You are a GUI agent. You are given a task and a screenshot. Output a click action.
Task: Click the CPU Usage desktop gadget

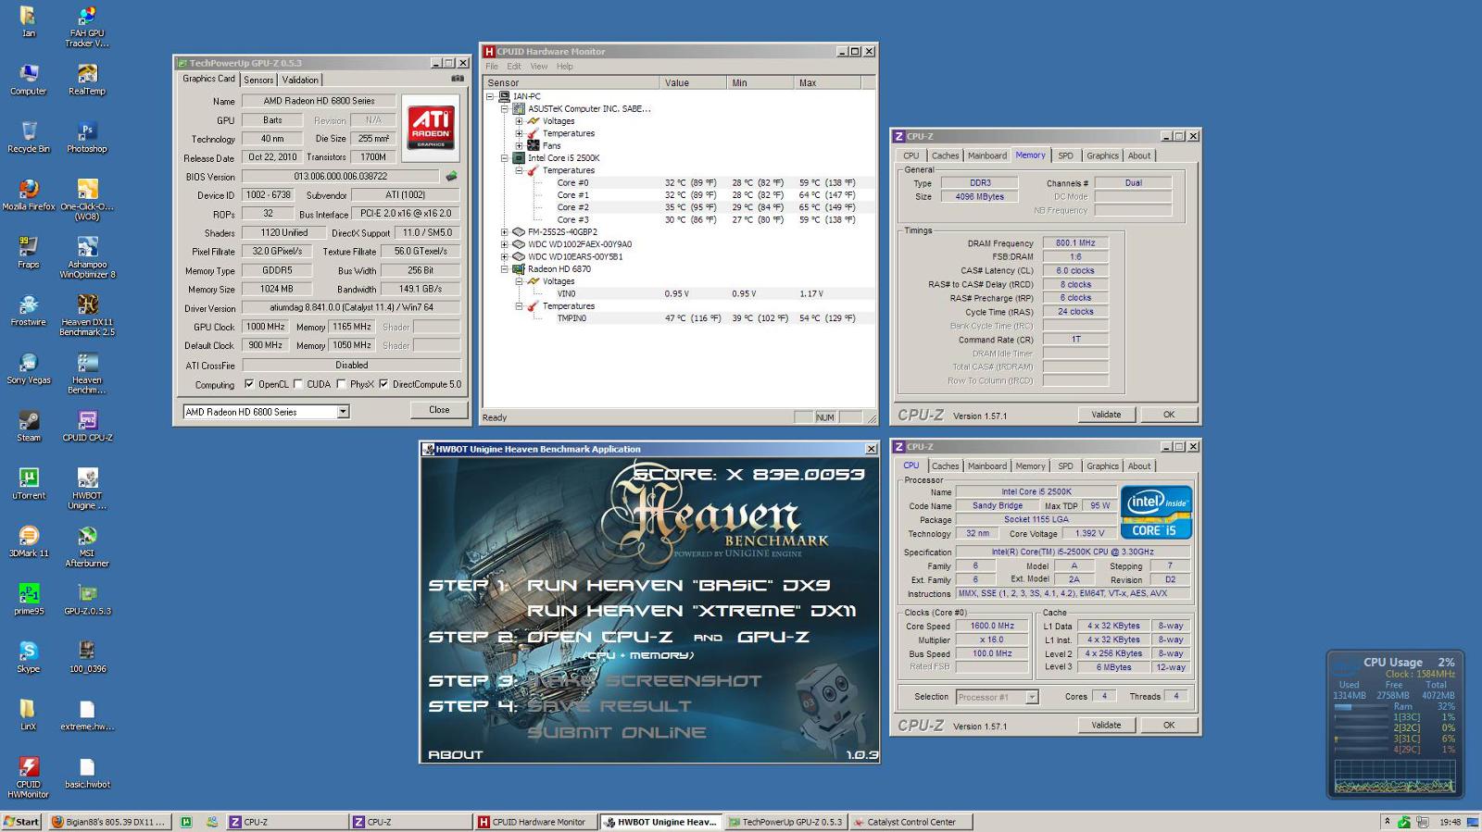[1395, 724]
